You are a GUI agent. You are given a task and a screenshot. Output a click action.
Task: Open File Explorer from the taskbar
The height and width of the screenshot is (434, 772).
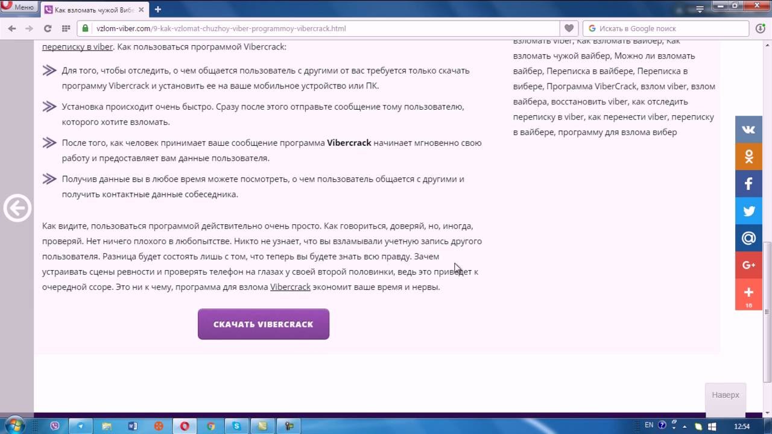pos(107,426)
